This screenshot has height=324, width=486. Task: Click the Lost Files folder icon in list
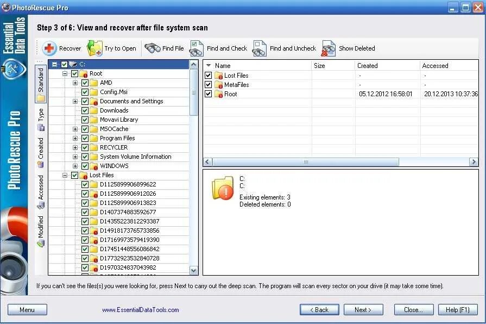point(218,76)
